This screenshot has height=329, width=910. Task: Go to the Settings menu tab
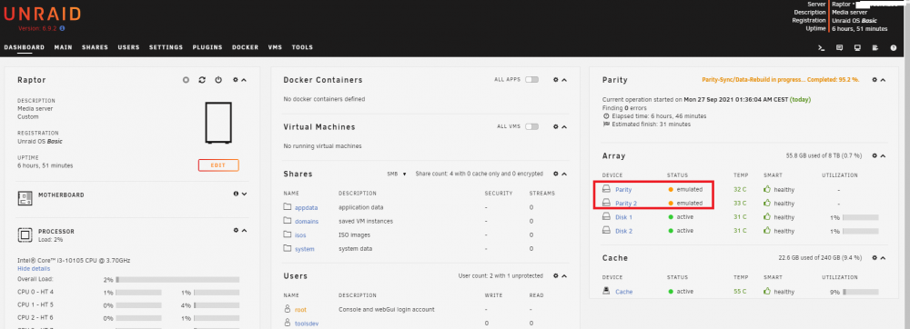pyautogui.click(x=166, y=47)
